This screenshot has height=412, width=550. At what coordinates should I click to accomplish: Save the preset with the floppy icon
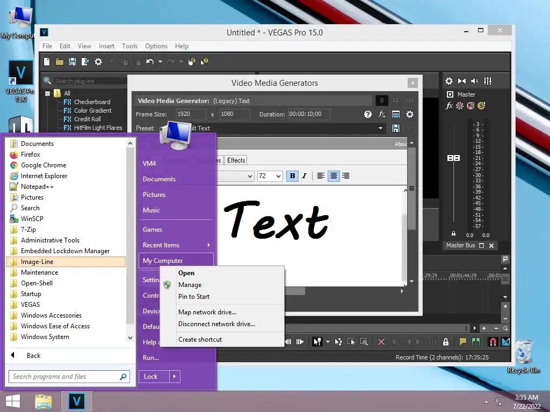396,128
